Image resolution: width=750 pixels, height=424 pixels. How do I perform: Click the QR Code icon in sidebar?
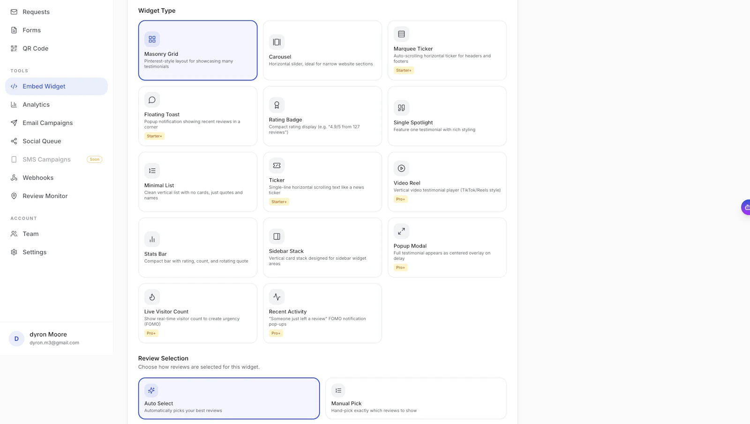[x=14, y=48]
